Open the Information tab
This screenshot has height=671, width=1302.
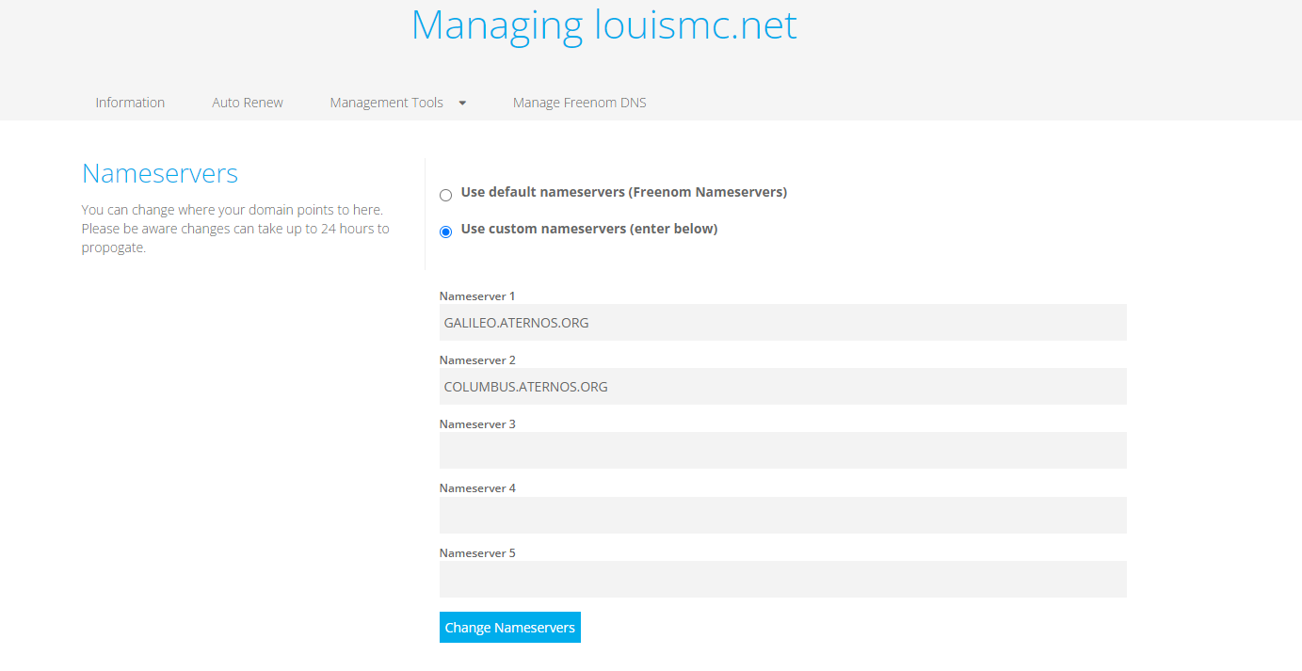click(x=130, y=103)
